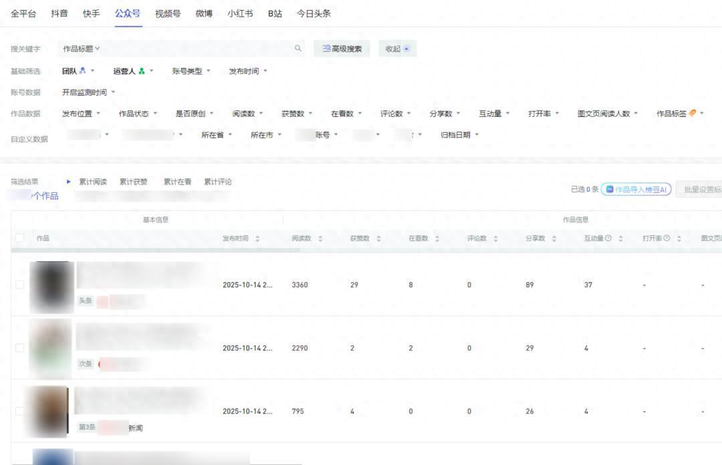Click the 作品导入榜豆AI button

pyautogui.click(x=635, y=189)
